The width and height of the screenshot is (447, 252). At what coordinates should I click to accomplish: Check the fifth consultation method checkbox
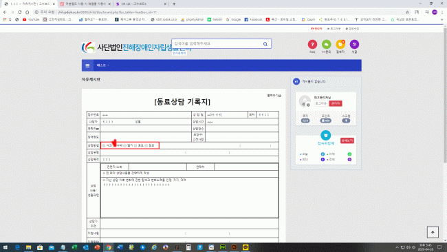click(x=146, y=145)
